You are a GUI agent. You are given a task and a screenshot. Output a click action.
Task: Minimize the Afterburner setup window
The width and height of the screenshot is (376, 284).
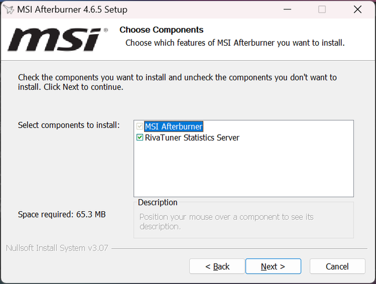click(x=286, y=9)
